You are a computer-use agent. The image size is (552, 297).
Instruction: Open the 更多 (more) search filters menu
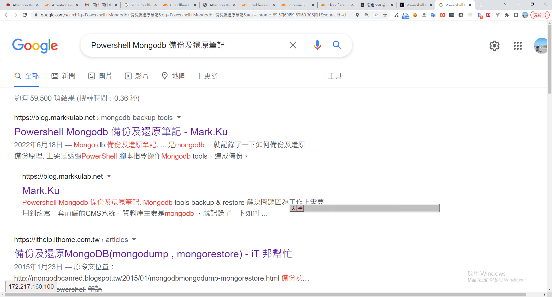[x=208, y=76]
